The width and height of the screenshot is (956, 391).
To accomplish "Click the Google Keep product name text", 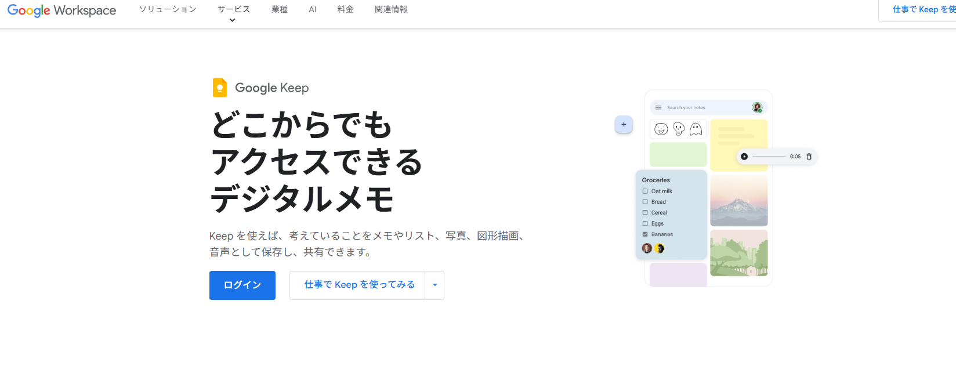I will [x=272, y=88].
